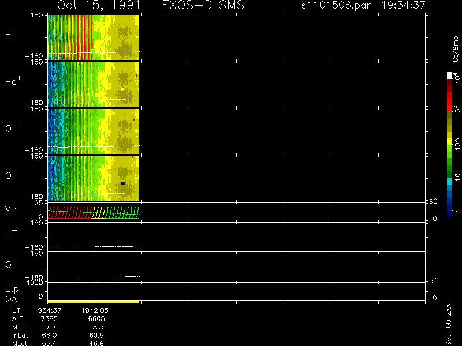Image resolution: width=462 pixels, height=346 pixels.
Task: Click the title "EXOS-D SMS"
Action: [x=203, y=5]
